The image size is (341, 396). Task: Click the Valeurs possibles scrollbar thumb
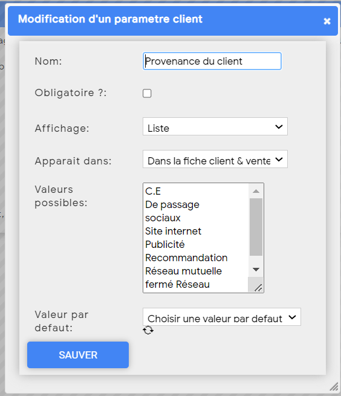click(256, 227)
